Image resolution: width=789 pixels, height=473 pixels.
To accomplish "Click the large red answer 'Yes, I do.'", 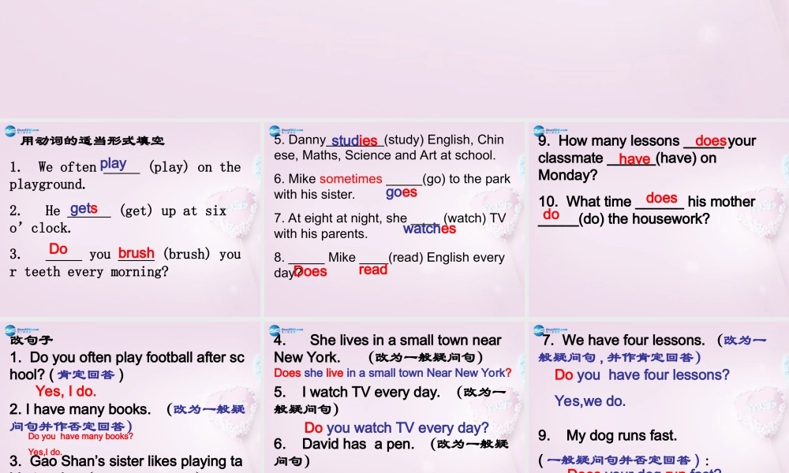I will 66,391.
